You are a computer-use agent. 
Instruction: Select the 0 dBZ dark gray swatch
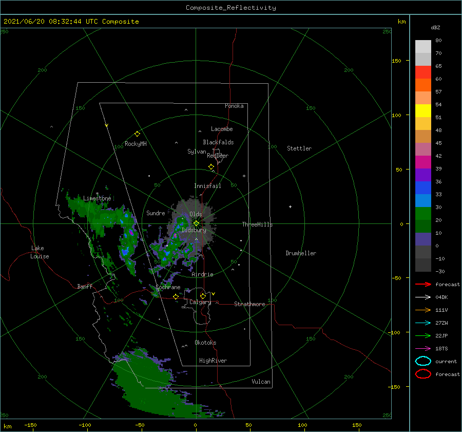click(423, 252)
